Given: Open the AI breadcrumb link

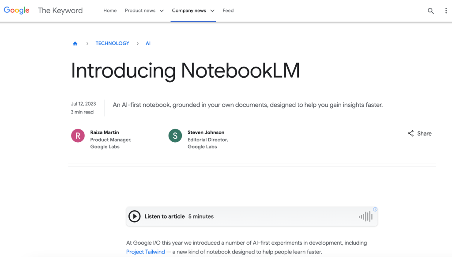Looking at the screenshot, I should point(148,43).
